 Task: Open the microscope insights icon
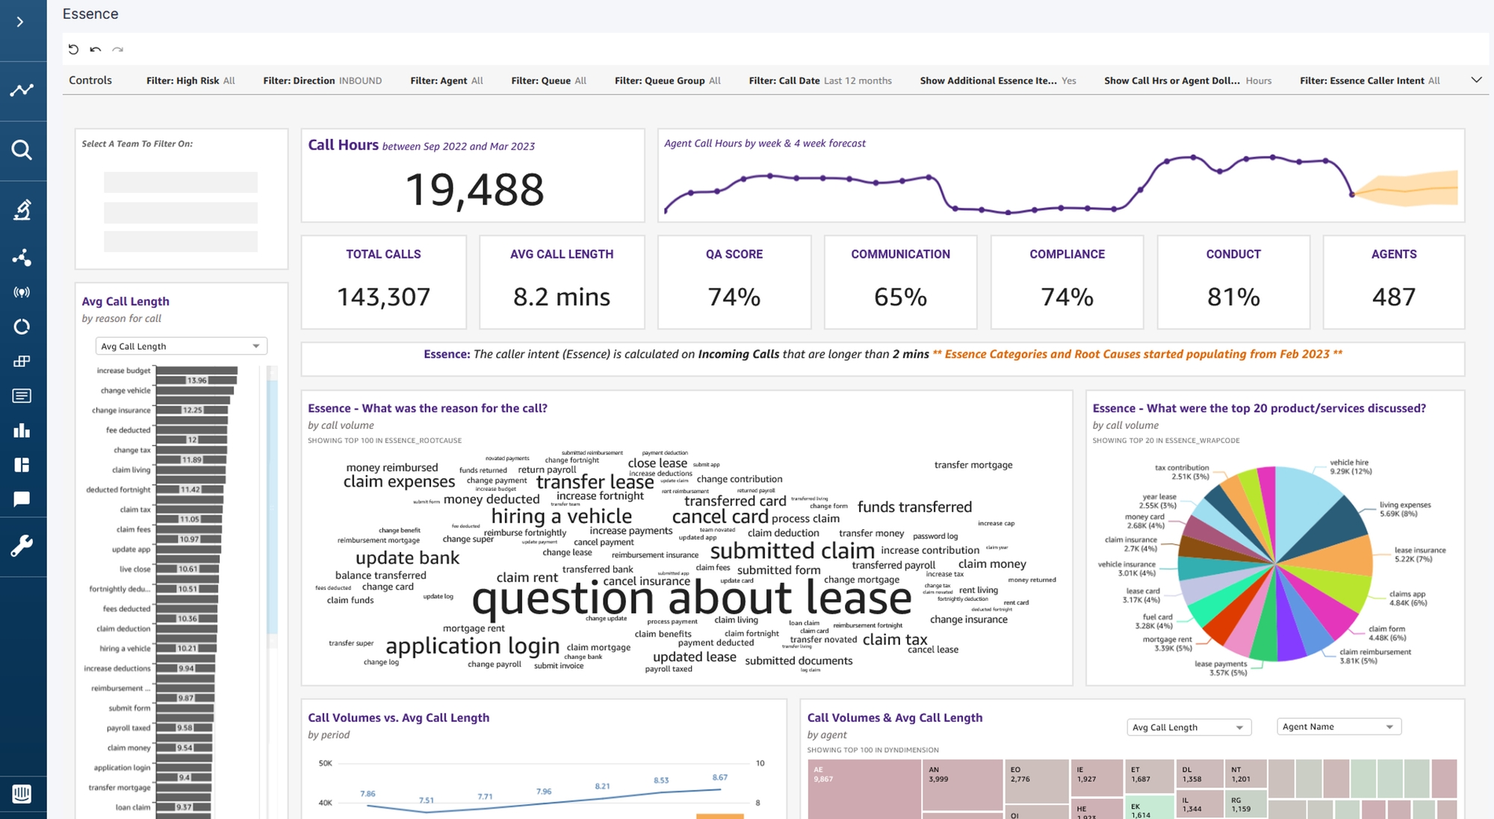[x=22, y=210]
